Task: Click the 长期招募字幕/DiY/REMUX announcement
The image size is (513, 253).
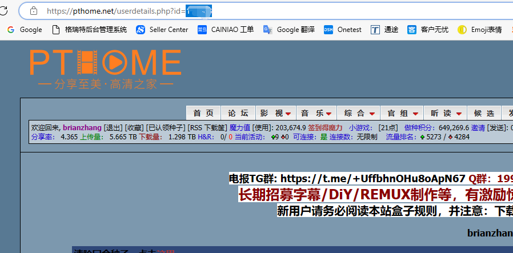Action: pyautogui.click(x=375, y=195)
